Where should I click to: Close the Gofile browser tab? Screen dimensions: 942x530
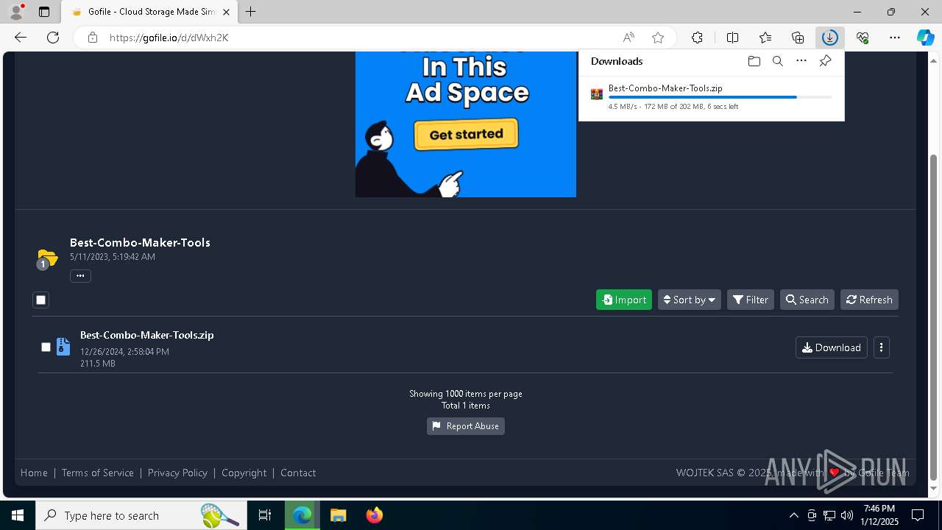point(226,12)
